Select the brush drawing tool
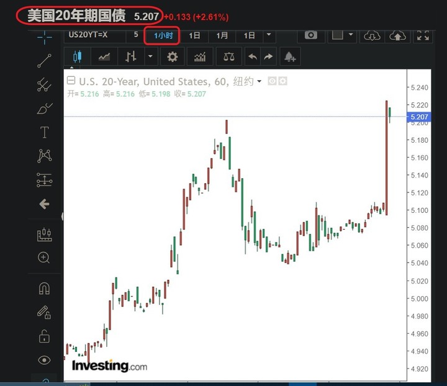Viewport: 447px width, 386px height. click(x=45, y=109)
